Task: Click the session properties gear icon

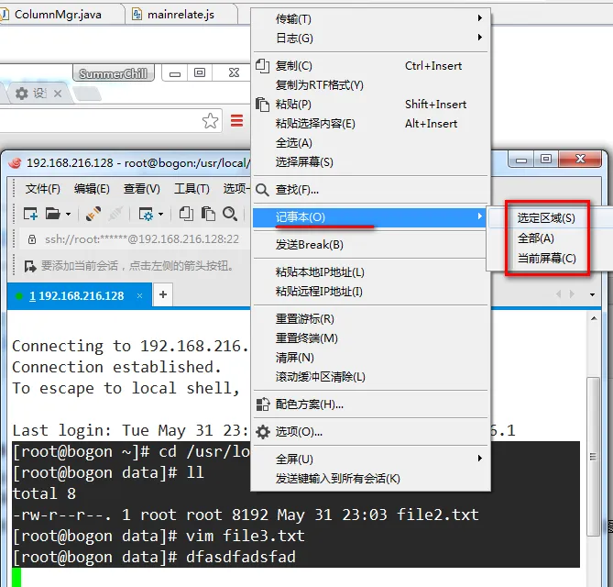Action: click(x=147, y=214)
